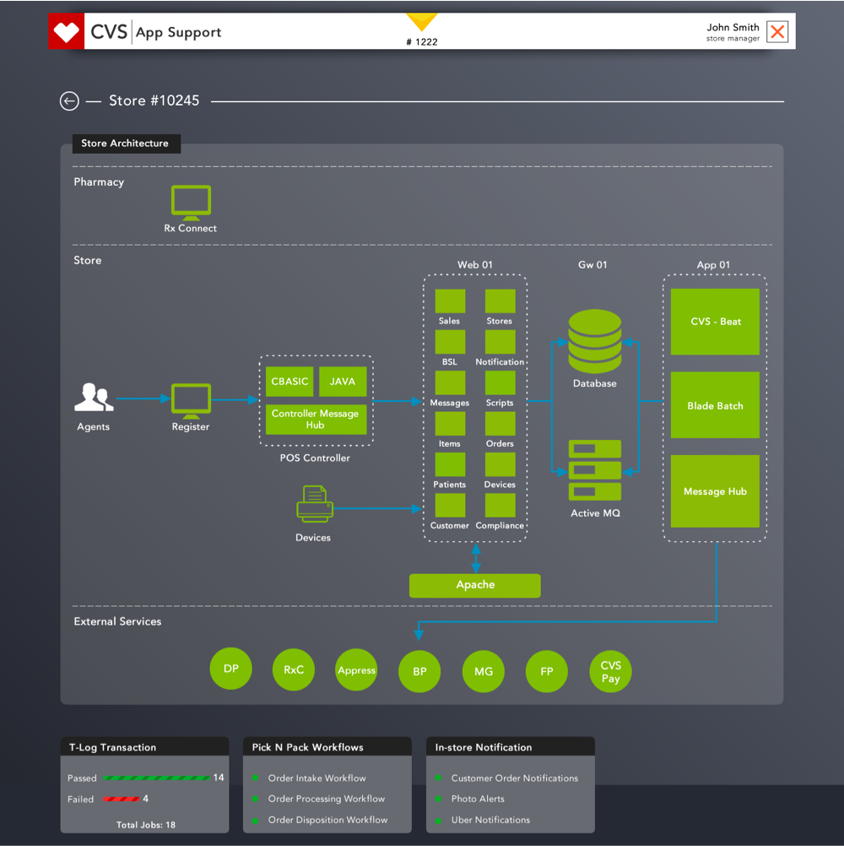Click the Apache button

(474, 585)
